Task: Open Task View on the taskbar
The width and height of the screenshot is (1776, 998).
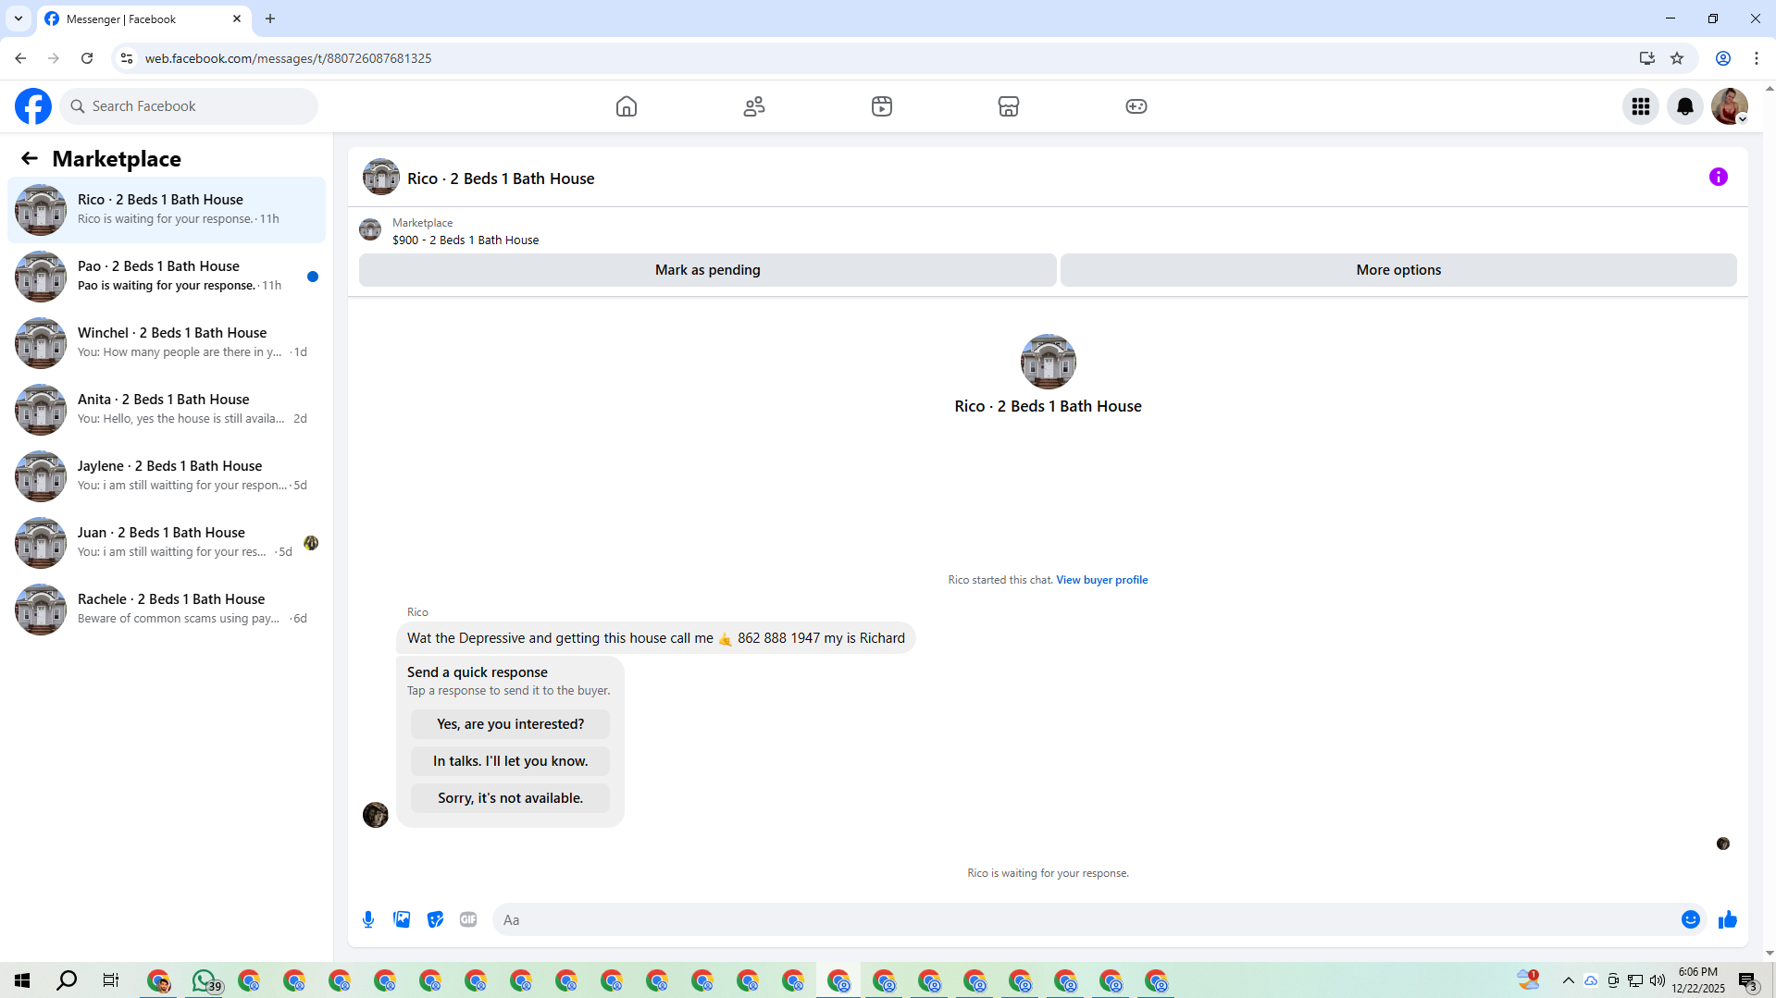Action: 111,980
